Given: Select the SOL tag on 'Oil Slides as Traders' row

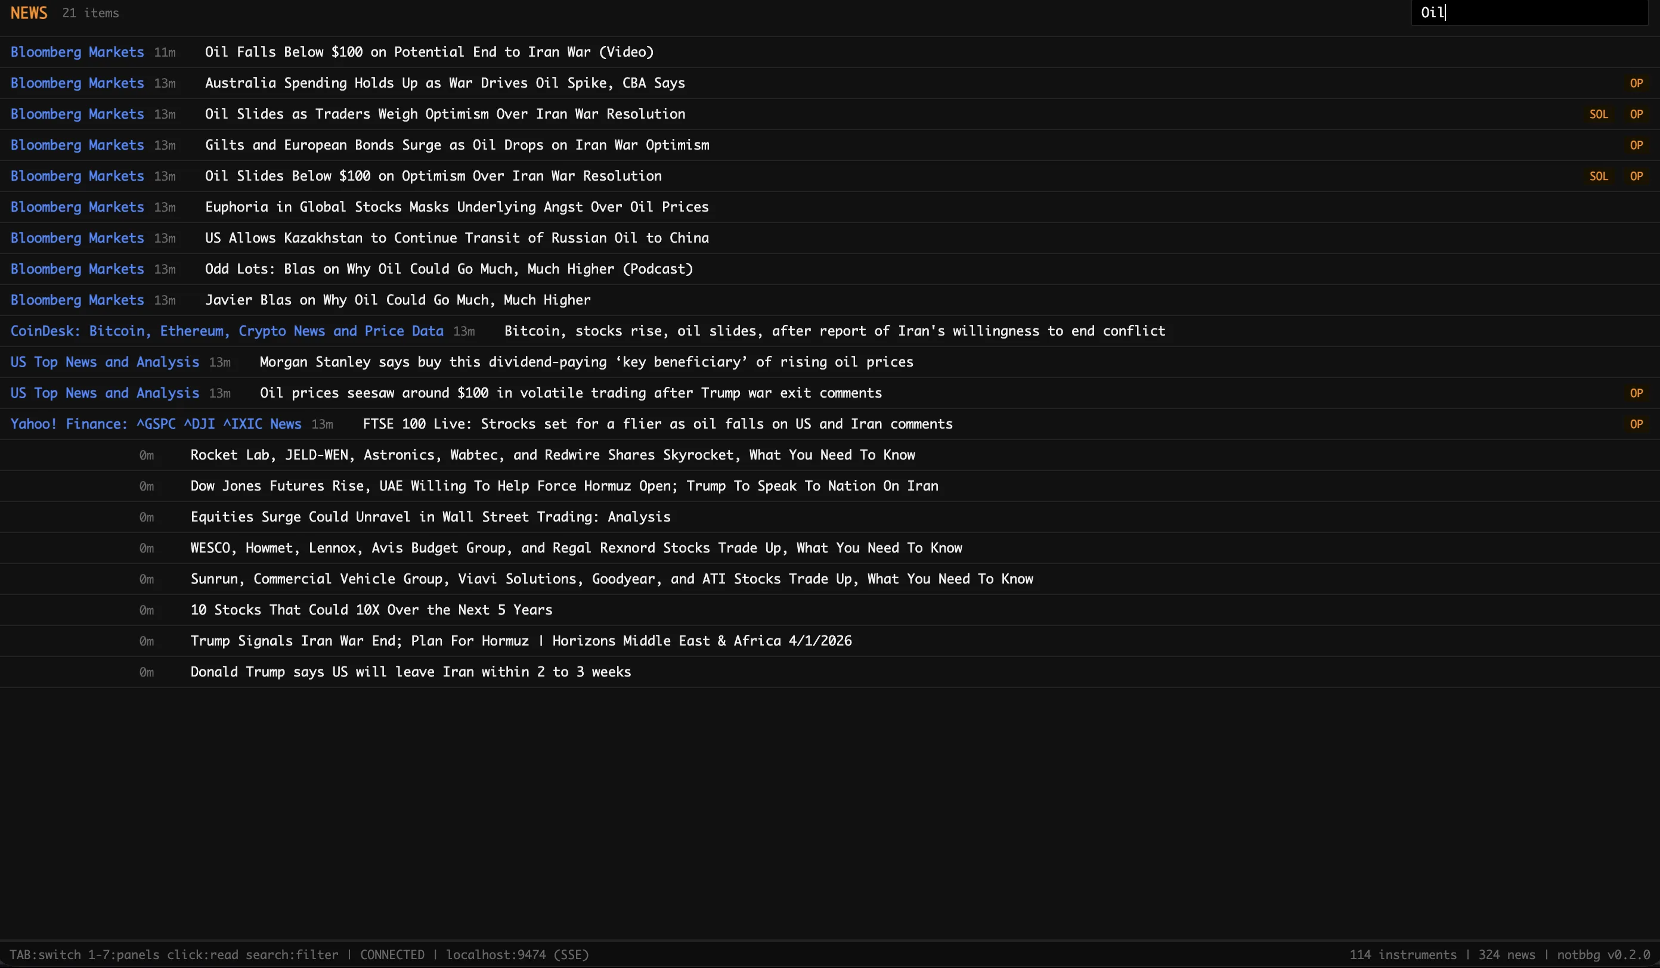Looking at the screenshot, I should (x=1599, y=114).
